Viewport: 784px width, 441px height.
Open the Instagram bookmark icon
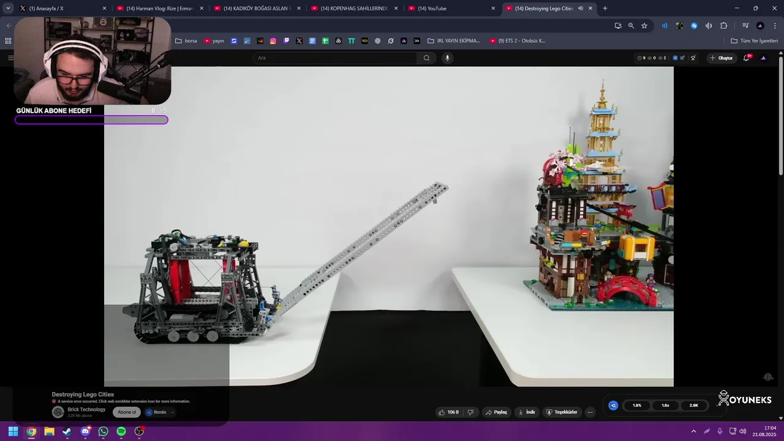point(273,41)
